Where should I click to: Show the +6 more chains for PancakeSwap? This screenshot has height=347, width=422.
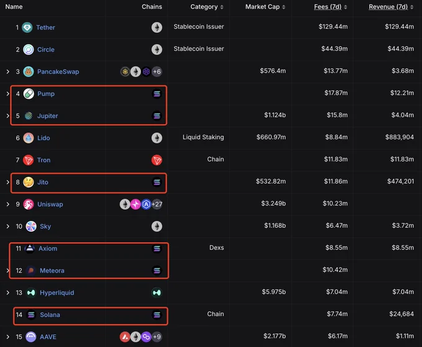coord(157,71)
